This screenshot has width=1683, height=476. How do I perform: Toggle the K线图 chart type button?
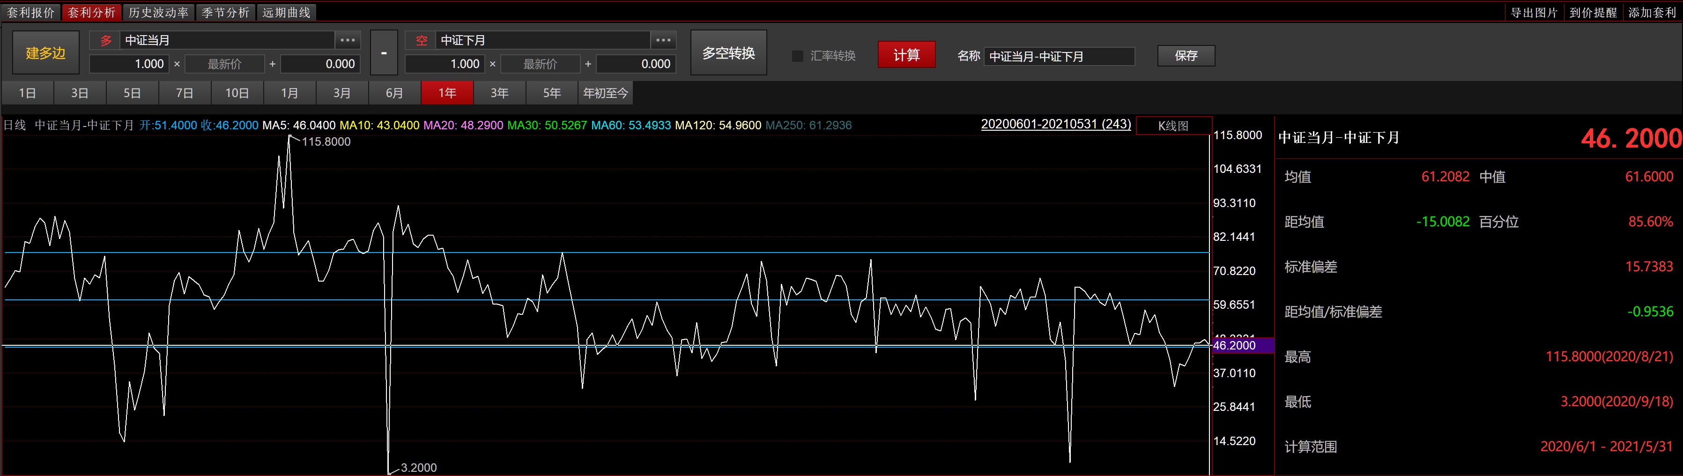pos(1173,126)
